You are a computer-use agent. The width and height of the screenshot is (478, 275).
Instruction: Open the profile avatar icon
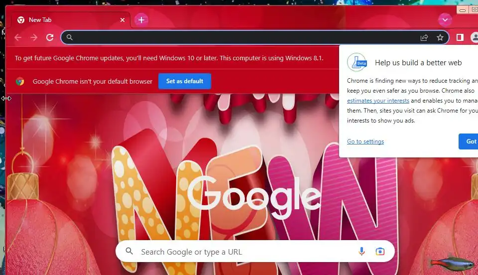pos(475,37)
